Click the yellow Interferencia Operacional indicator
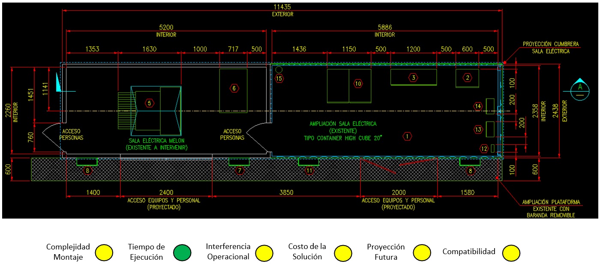 264,253
